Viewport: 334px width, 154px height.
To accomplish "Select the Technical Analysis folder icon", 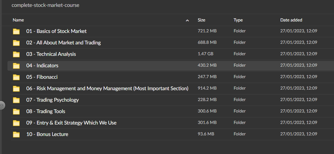I will [x=16, y=54].
